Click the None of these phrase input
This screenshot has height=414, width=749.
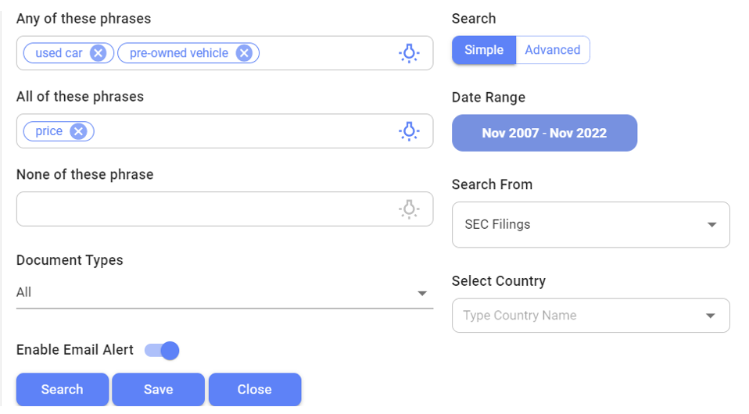(203, 209)
